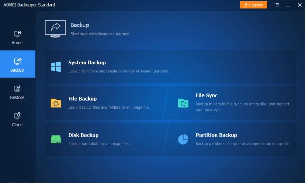The image size is (305, 183).
Task: Switch to Home tab label
Action: click(17, 43)
